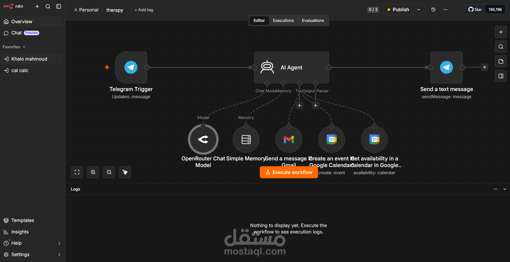Click Add tag link
Image resolution: width=510 pixels, height=262 pixels.
tap(144, 10)
